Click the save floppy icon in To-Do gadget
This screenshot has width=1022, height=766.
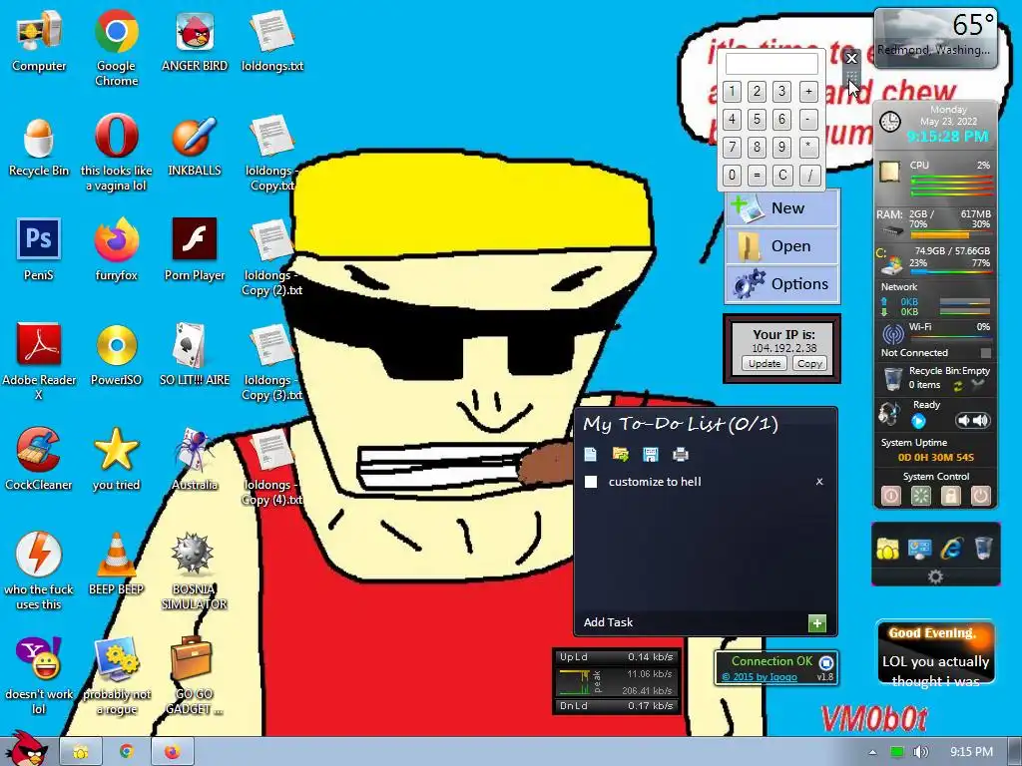click(x=651, y=454)
